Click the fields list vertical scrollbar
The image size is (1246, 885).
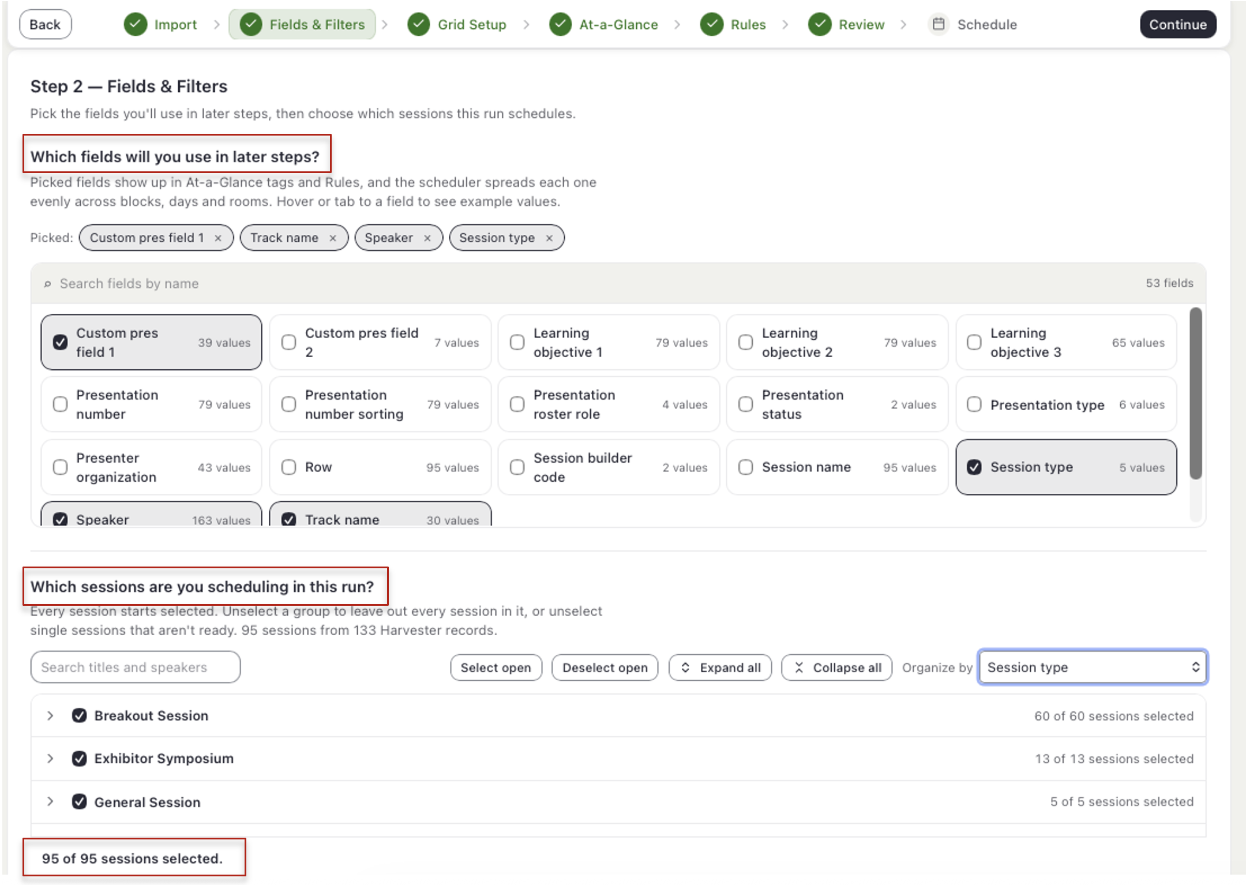1196,393
